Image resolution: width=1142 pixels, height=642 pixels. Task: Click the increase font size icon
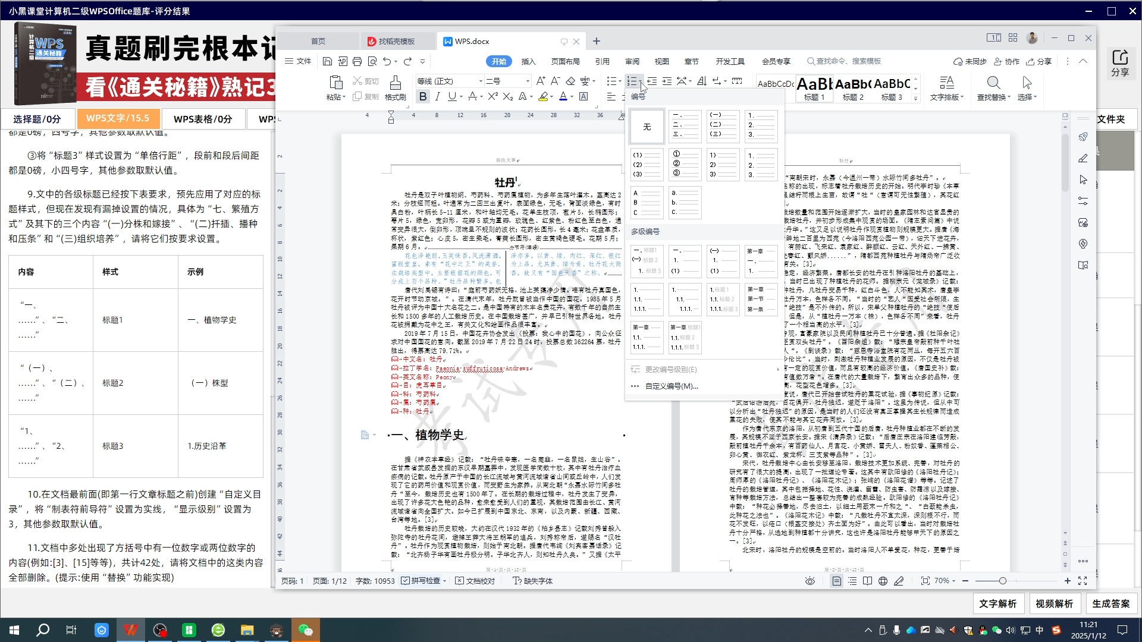540,81
